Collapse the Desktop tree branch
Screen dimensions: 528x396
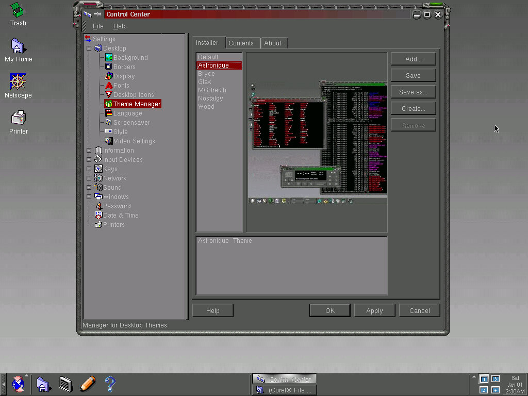point(89,48)
